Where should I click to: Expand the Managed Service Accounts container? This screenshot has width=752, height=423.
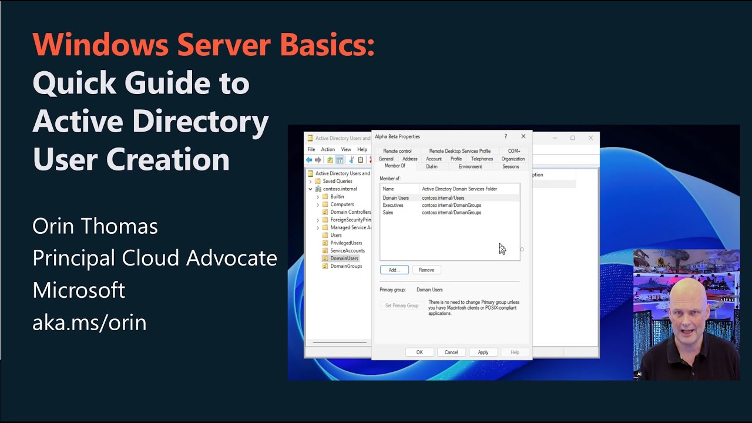click(x=318, y=227)
